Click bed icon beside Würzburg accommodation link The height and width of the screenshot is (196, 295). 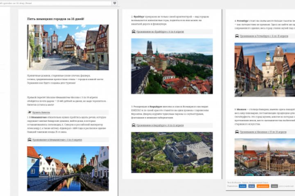click(134, 125)
